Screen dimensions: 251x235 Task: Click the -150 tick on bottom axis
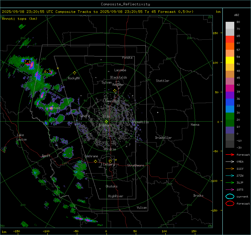click(x=16, y=231)
